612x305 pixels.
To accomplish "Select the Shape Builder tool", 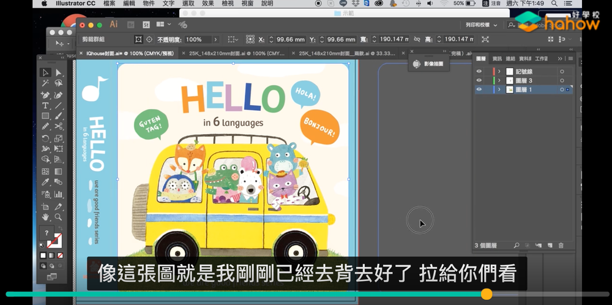I will coord(45,159).
